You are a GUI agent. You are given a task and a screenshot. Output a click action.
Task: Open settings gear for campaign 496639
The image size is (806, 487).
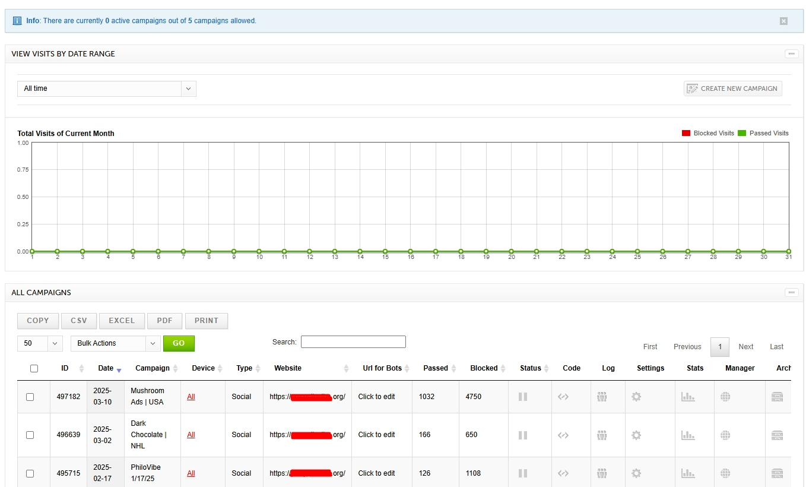pos(636,435)
